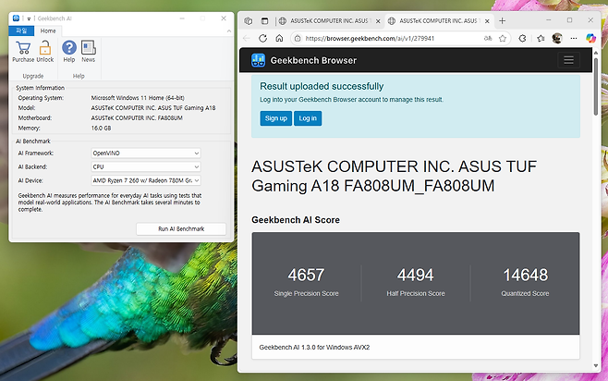
Task: Expand the AI Device dropdown
Action: [145, 180]
